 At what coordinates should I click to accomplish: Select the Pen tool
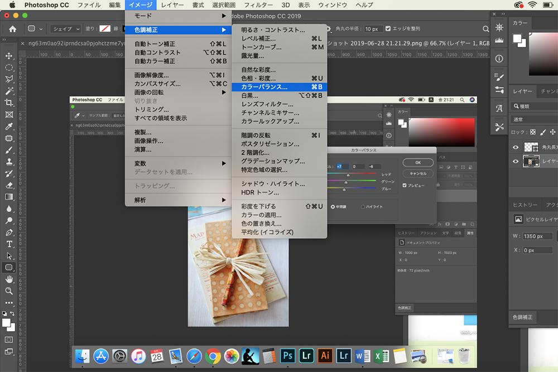[9, 232]
